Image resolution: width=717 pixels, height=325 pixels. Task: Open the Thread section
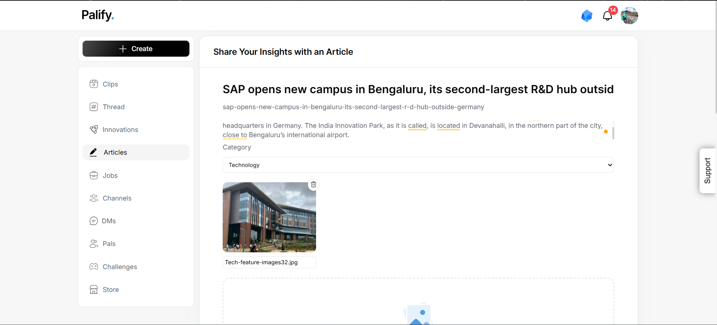click(x=114, y=107)
